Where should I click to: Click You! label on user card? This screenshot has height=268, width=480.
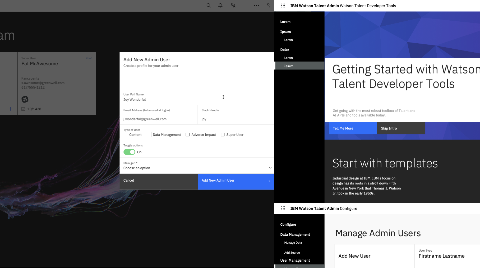point(89,58)
